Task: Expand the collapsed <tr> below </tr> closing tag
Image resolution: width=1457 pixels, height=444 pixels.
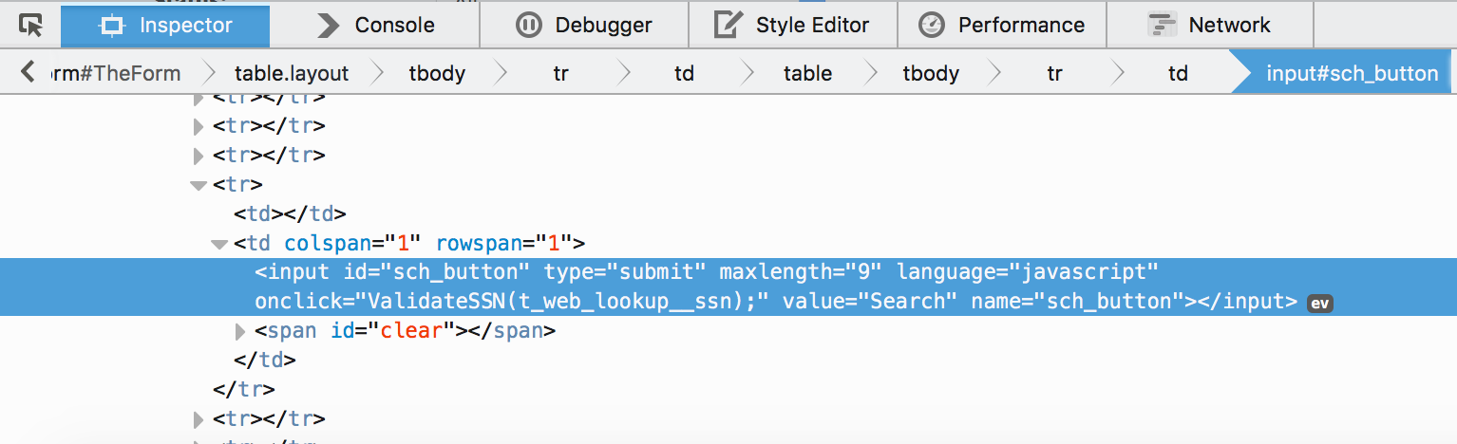Action: coord(199,419)
